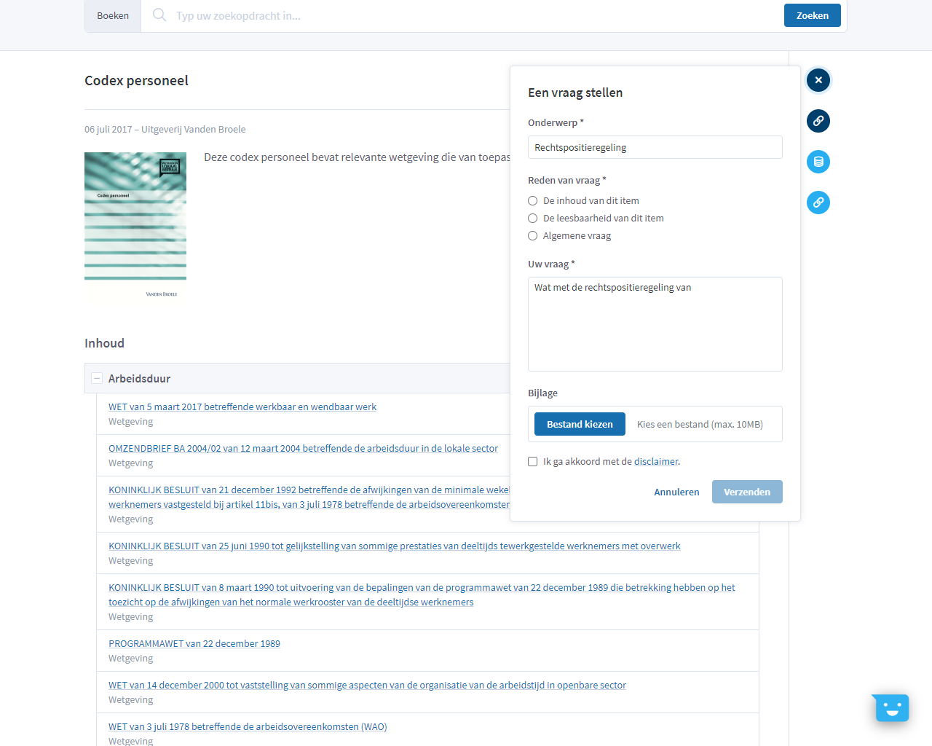Screen dimensions: 932x746
Task: Open 'WET van 5 maart 2017' legislation link
Action: 242,407
